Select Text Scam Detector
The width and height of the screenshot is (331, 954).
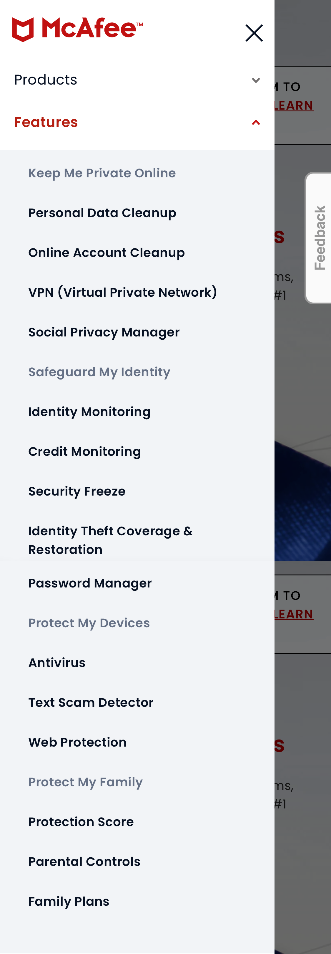(x=91, y=703)
